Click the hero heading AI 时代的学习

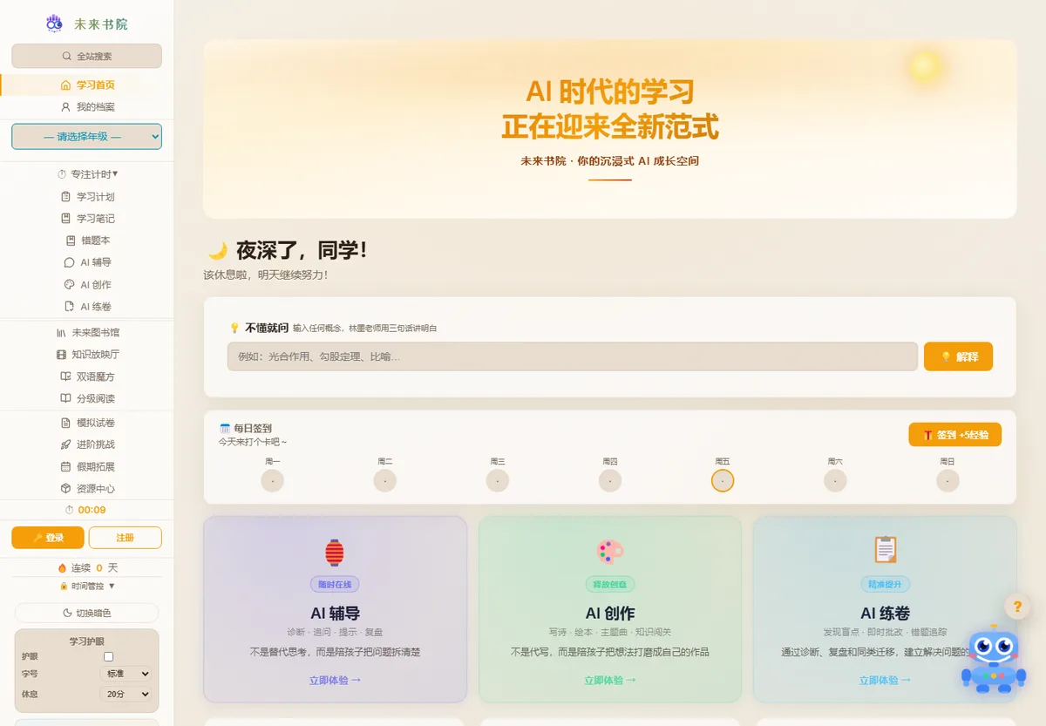[x=610, y=92]
